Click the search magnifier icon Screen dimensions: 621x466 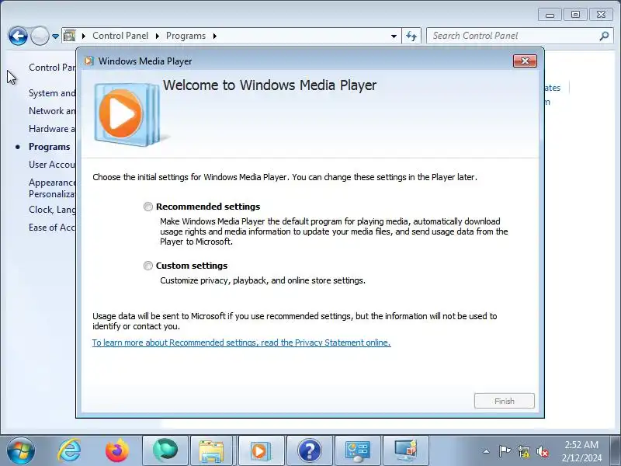click(x=604, y=36)
